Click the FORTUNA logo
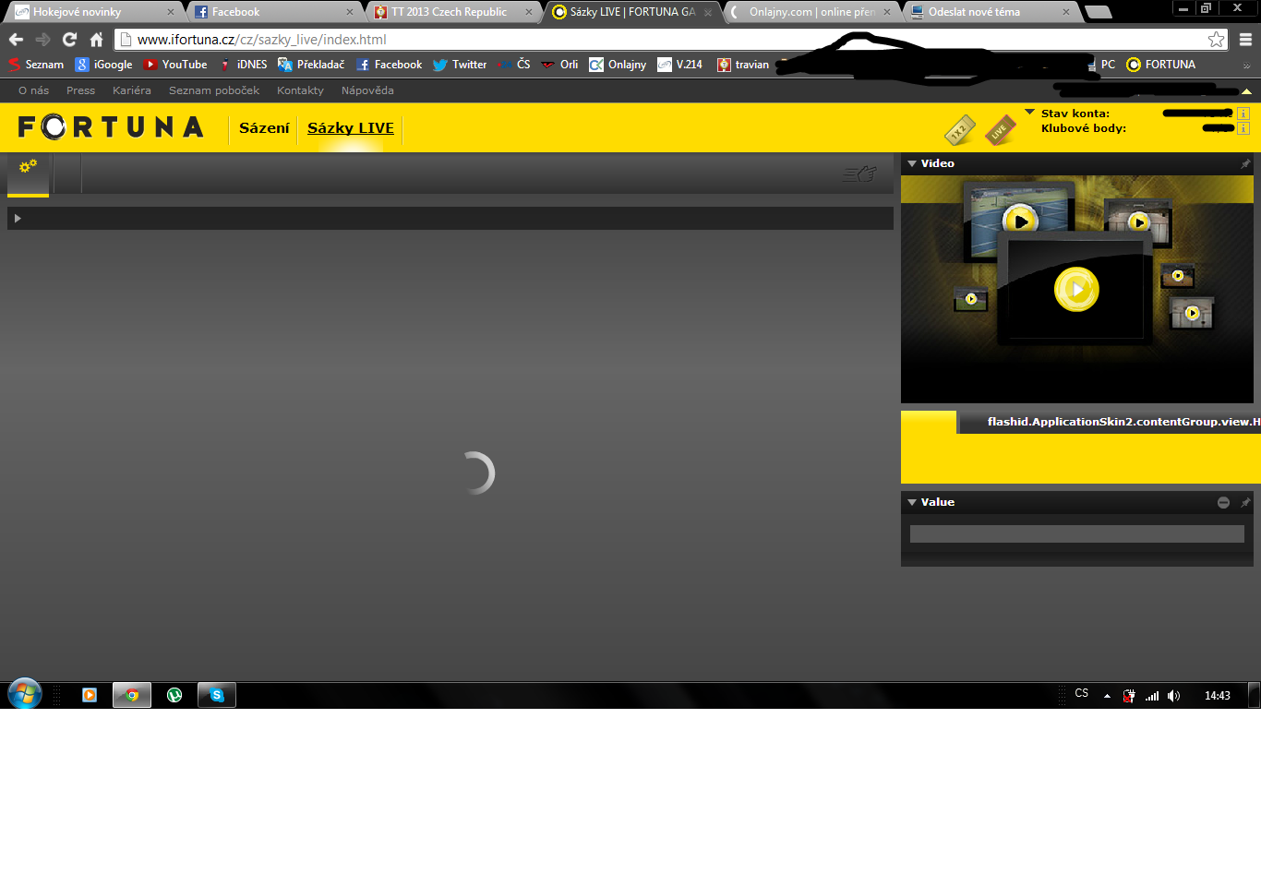The height and width of the screenshot is (886, 1261). 111,126
